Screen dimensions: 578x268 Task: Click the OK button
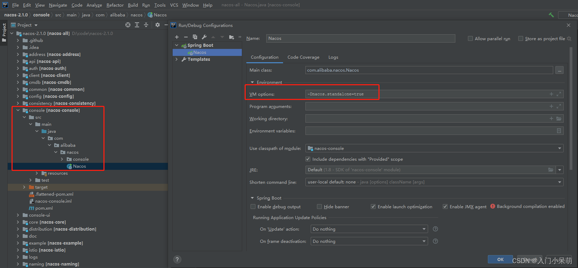pyautogui.click(x=500, y=259)
